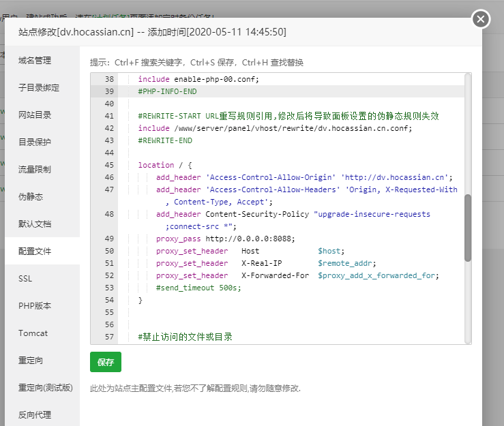Switch to the 网站目录 tab

pos(35,115)
